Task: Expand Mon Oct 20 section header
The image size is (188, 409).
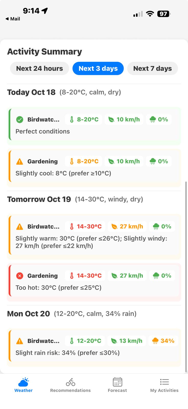Action: tap(28, 313)
